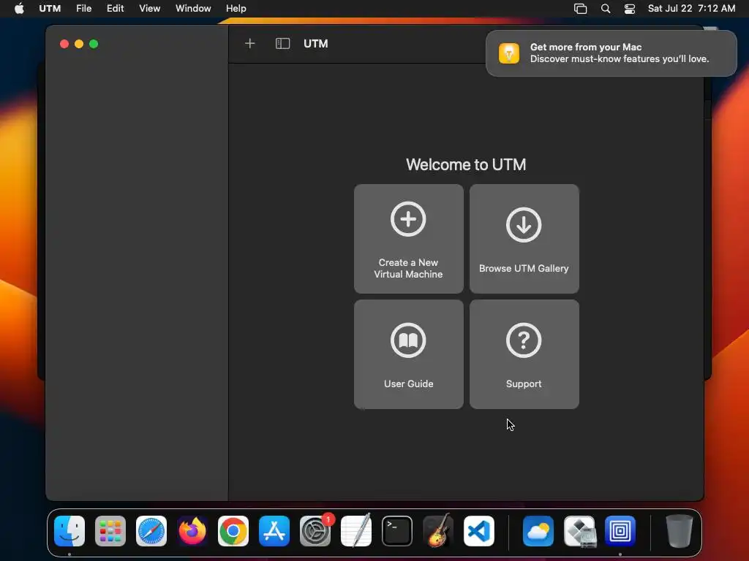Viewport: 749px width, 561px height.
Task: Open the User Guide tile
Action: 408,354
